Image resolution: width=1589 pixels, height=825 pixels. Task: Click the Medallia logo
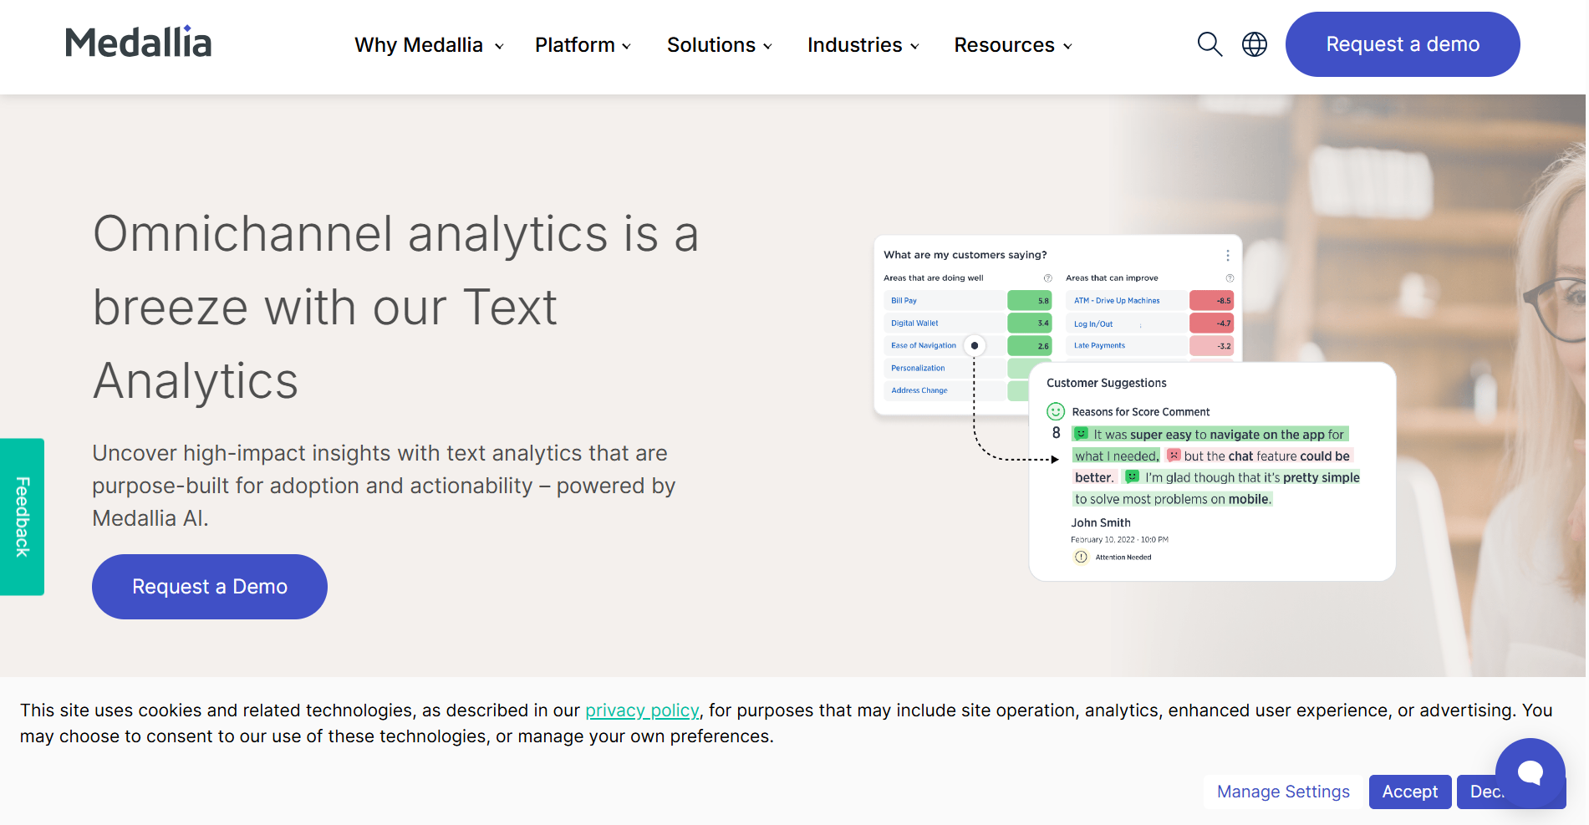(139, 43)
